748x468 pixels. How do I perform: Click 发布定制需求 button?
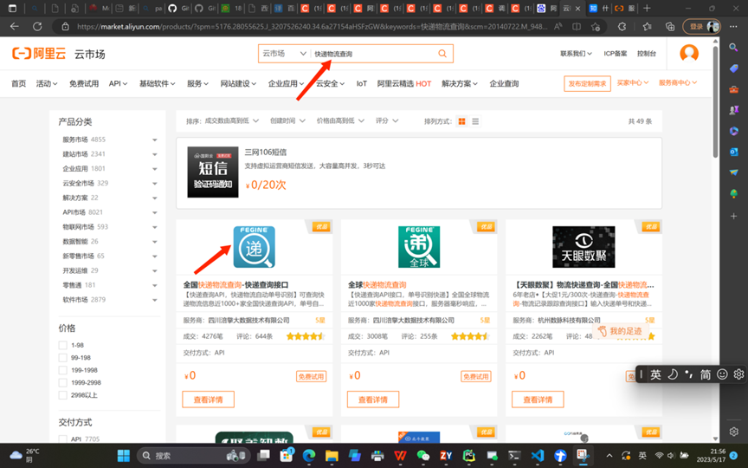(x=587, y=83)
